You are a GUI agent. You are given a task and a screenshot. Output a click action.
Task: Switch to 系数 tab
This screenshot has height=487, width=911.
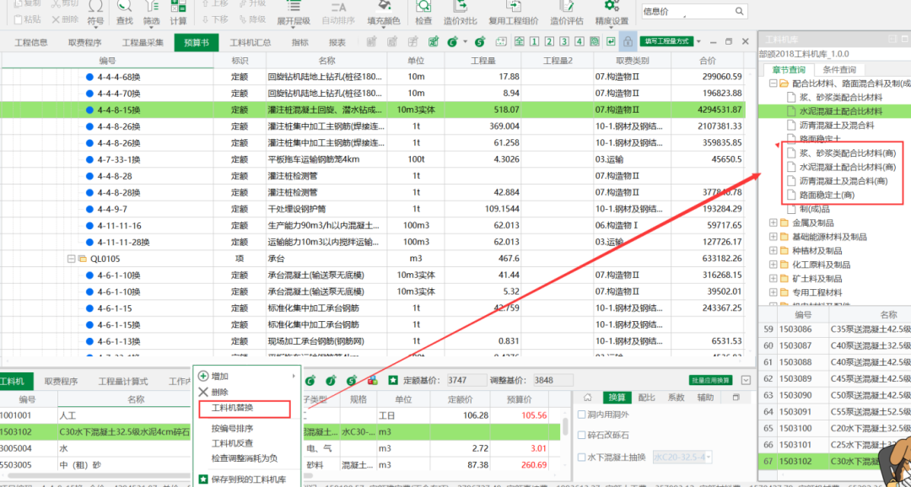tap(676, 398)
